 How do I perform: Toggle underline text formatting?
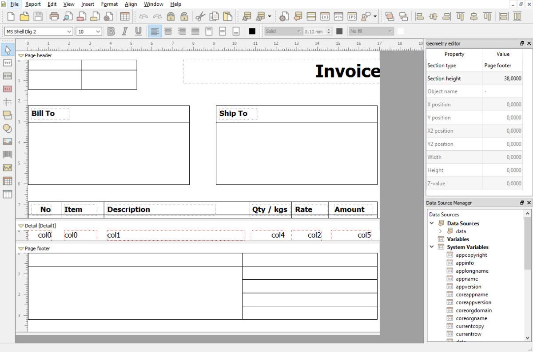(x=139, y=31)
